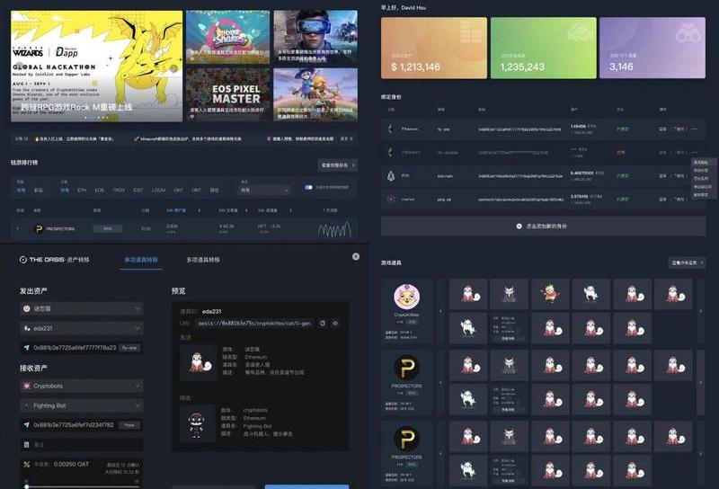The image size is (719, 489).
Task: Click the right chevron of the CryptoKitties item row
Action: [700, 311]
